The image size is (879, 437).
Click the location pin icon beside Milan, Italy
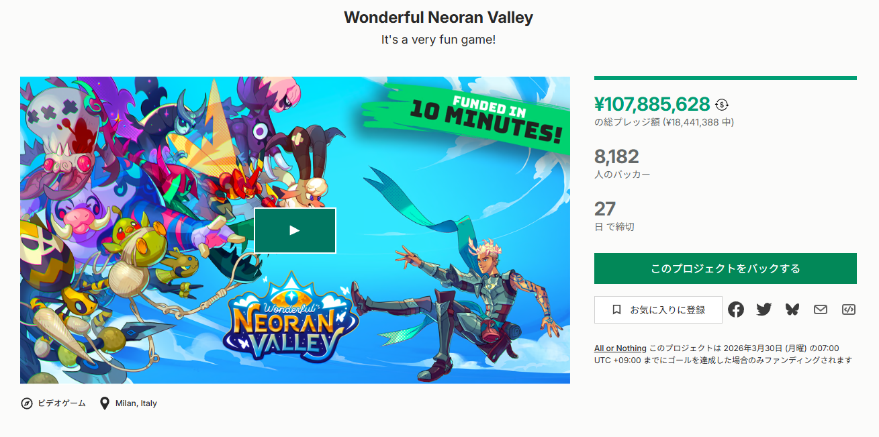tap(105, 403)
